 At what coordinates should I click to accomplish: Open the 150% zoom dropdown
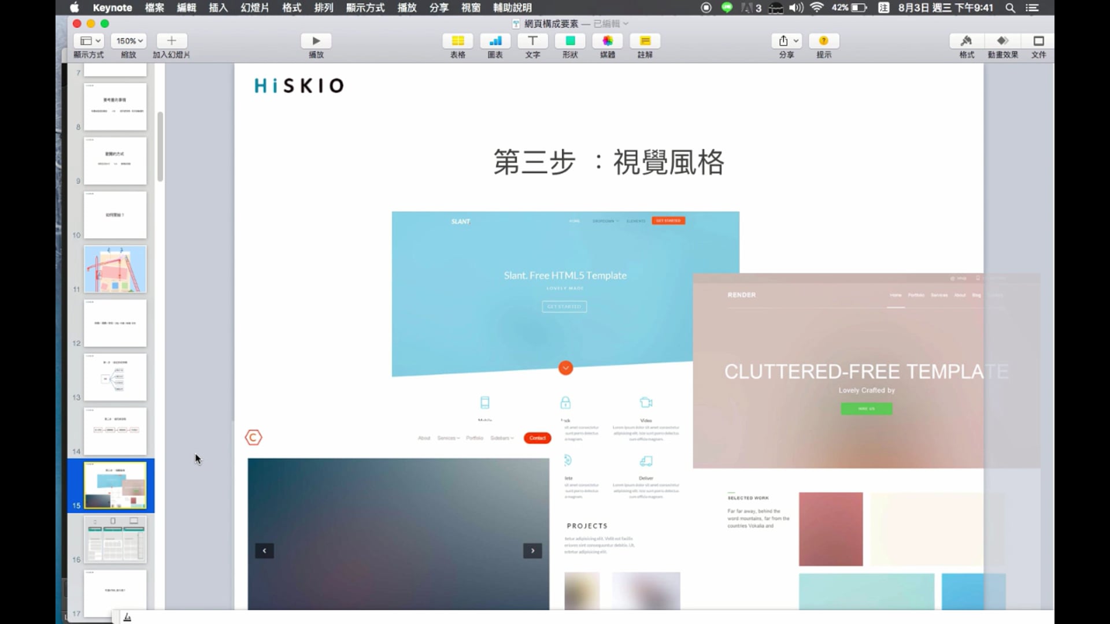pyautogui.click(x=128, y=41)
